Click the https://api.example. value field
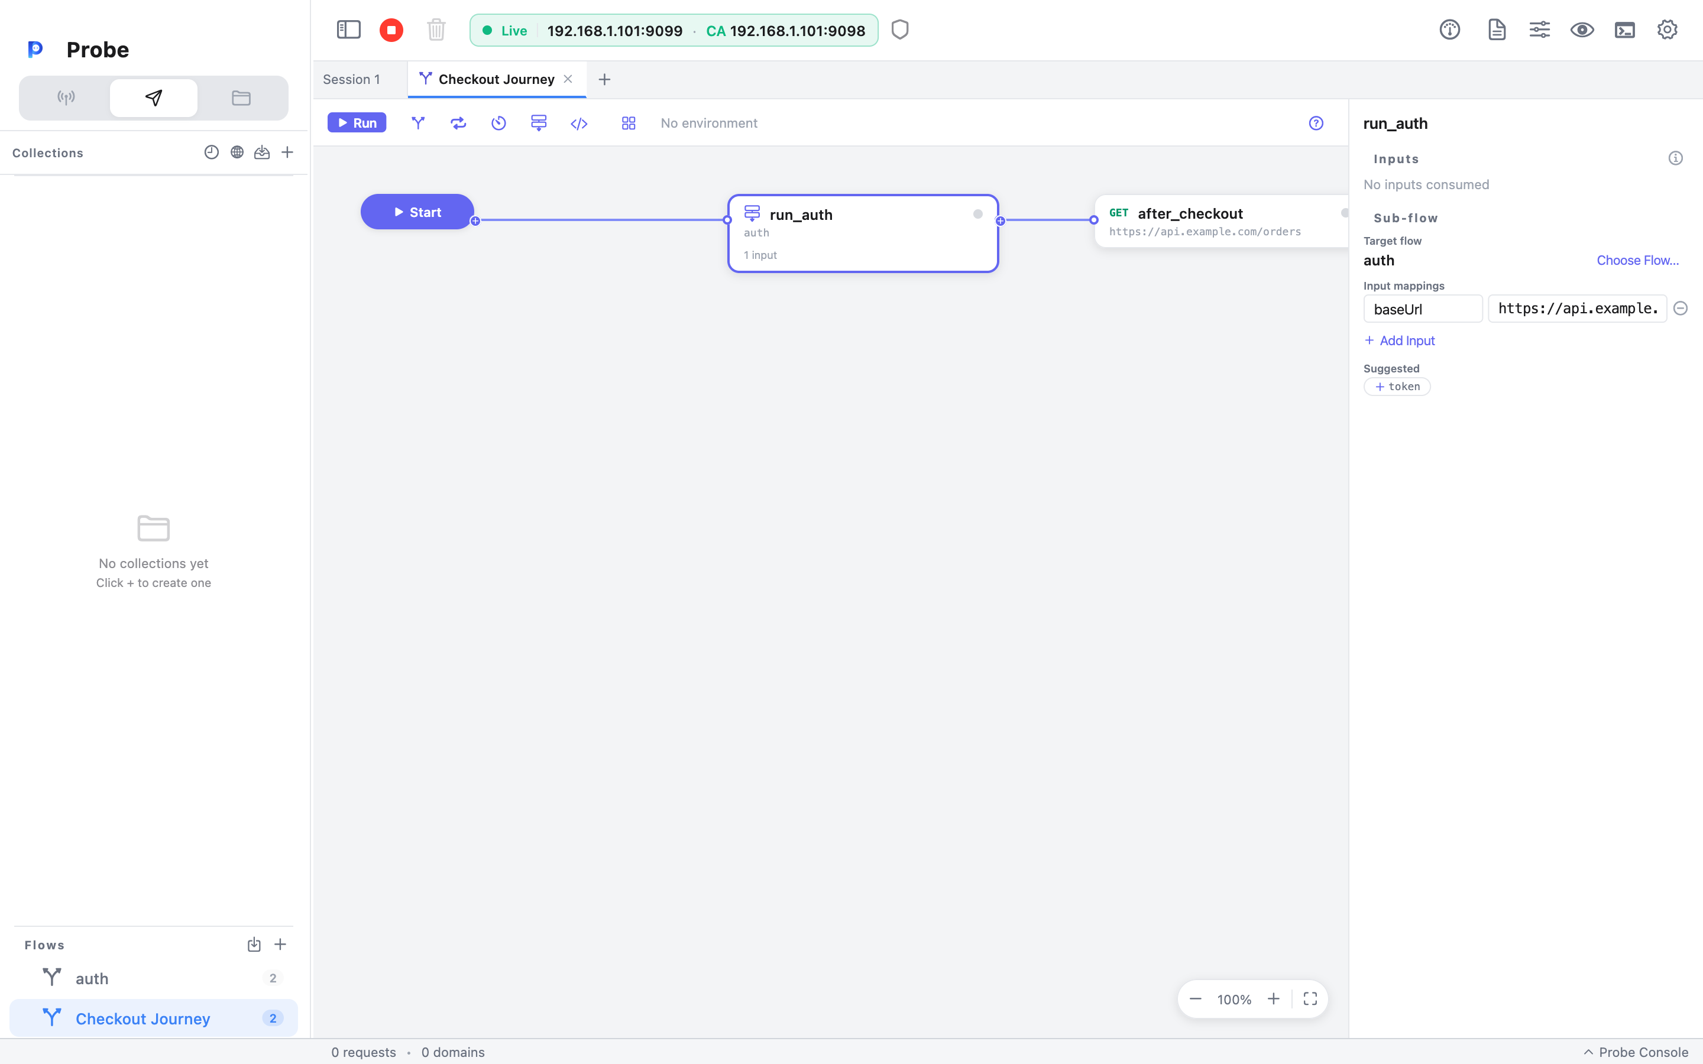 [x=1577, y=309]
